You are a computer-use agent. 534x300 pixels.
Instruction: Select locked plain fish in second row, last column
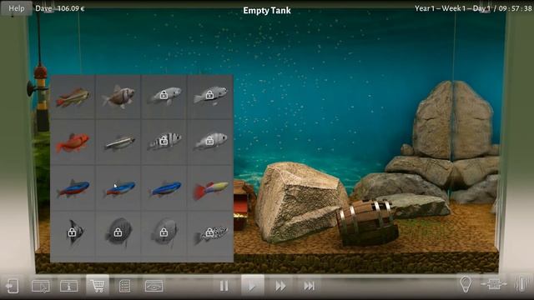point(210,142)
